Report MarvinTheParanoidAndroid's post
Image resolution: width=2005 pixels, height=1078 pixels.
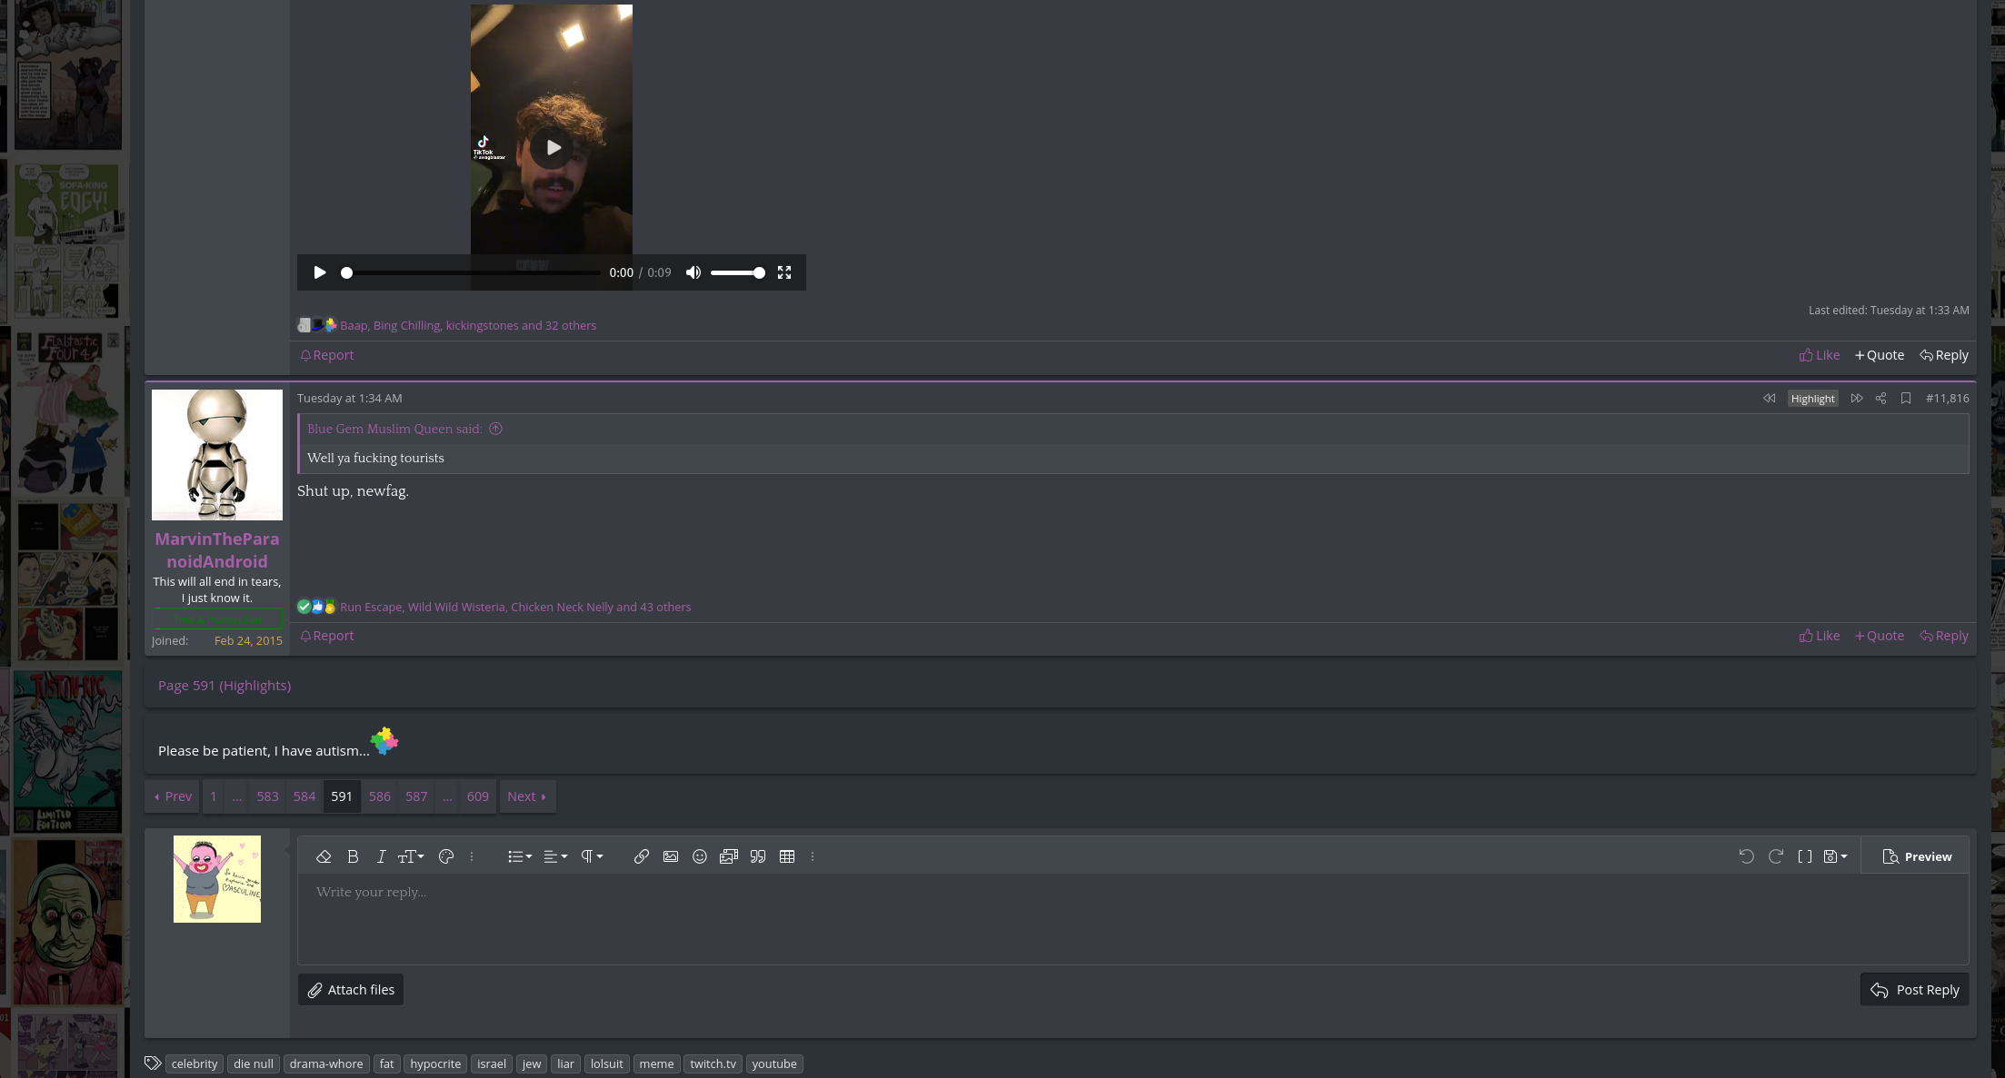coord(327,636)
